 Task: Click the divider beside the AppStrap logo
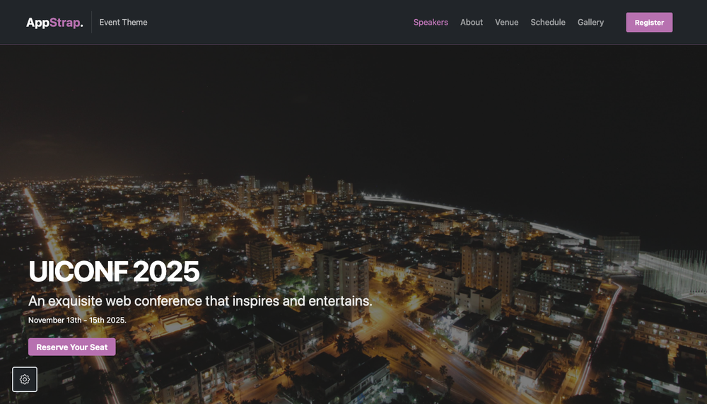91,22
